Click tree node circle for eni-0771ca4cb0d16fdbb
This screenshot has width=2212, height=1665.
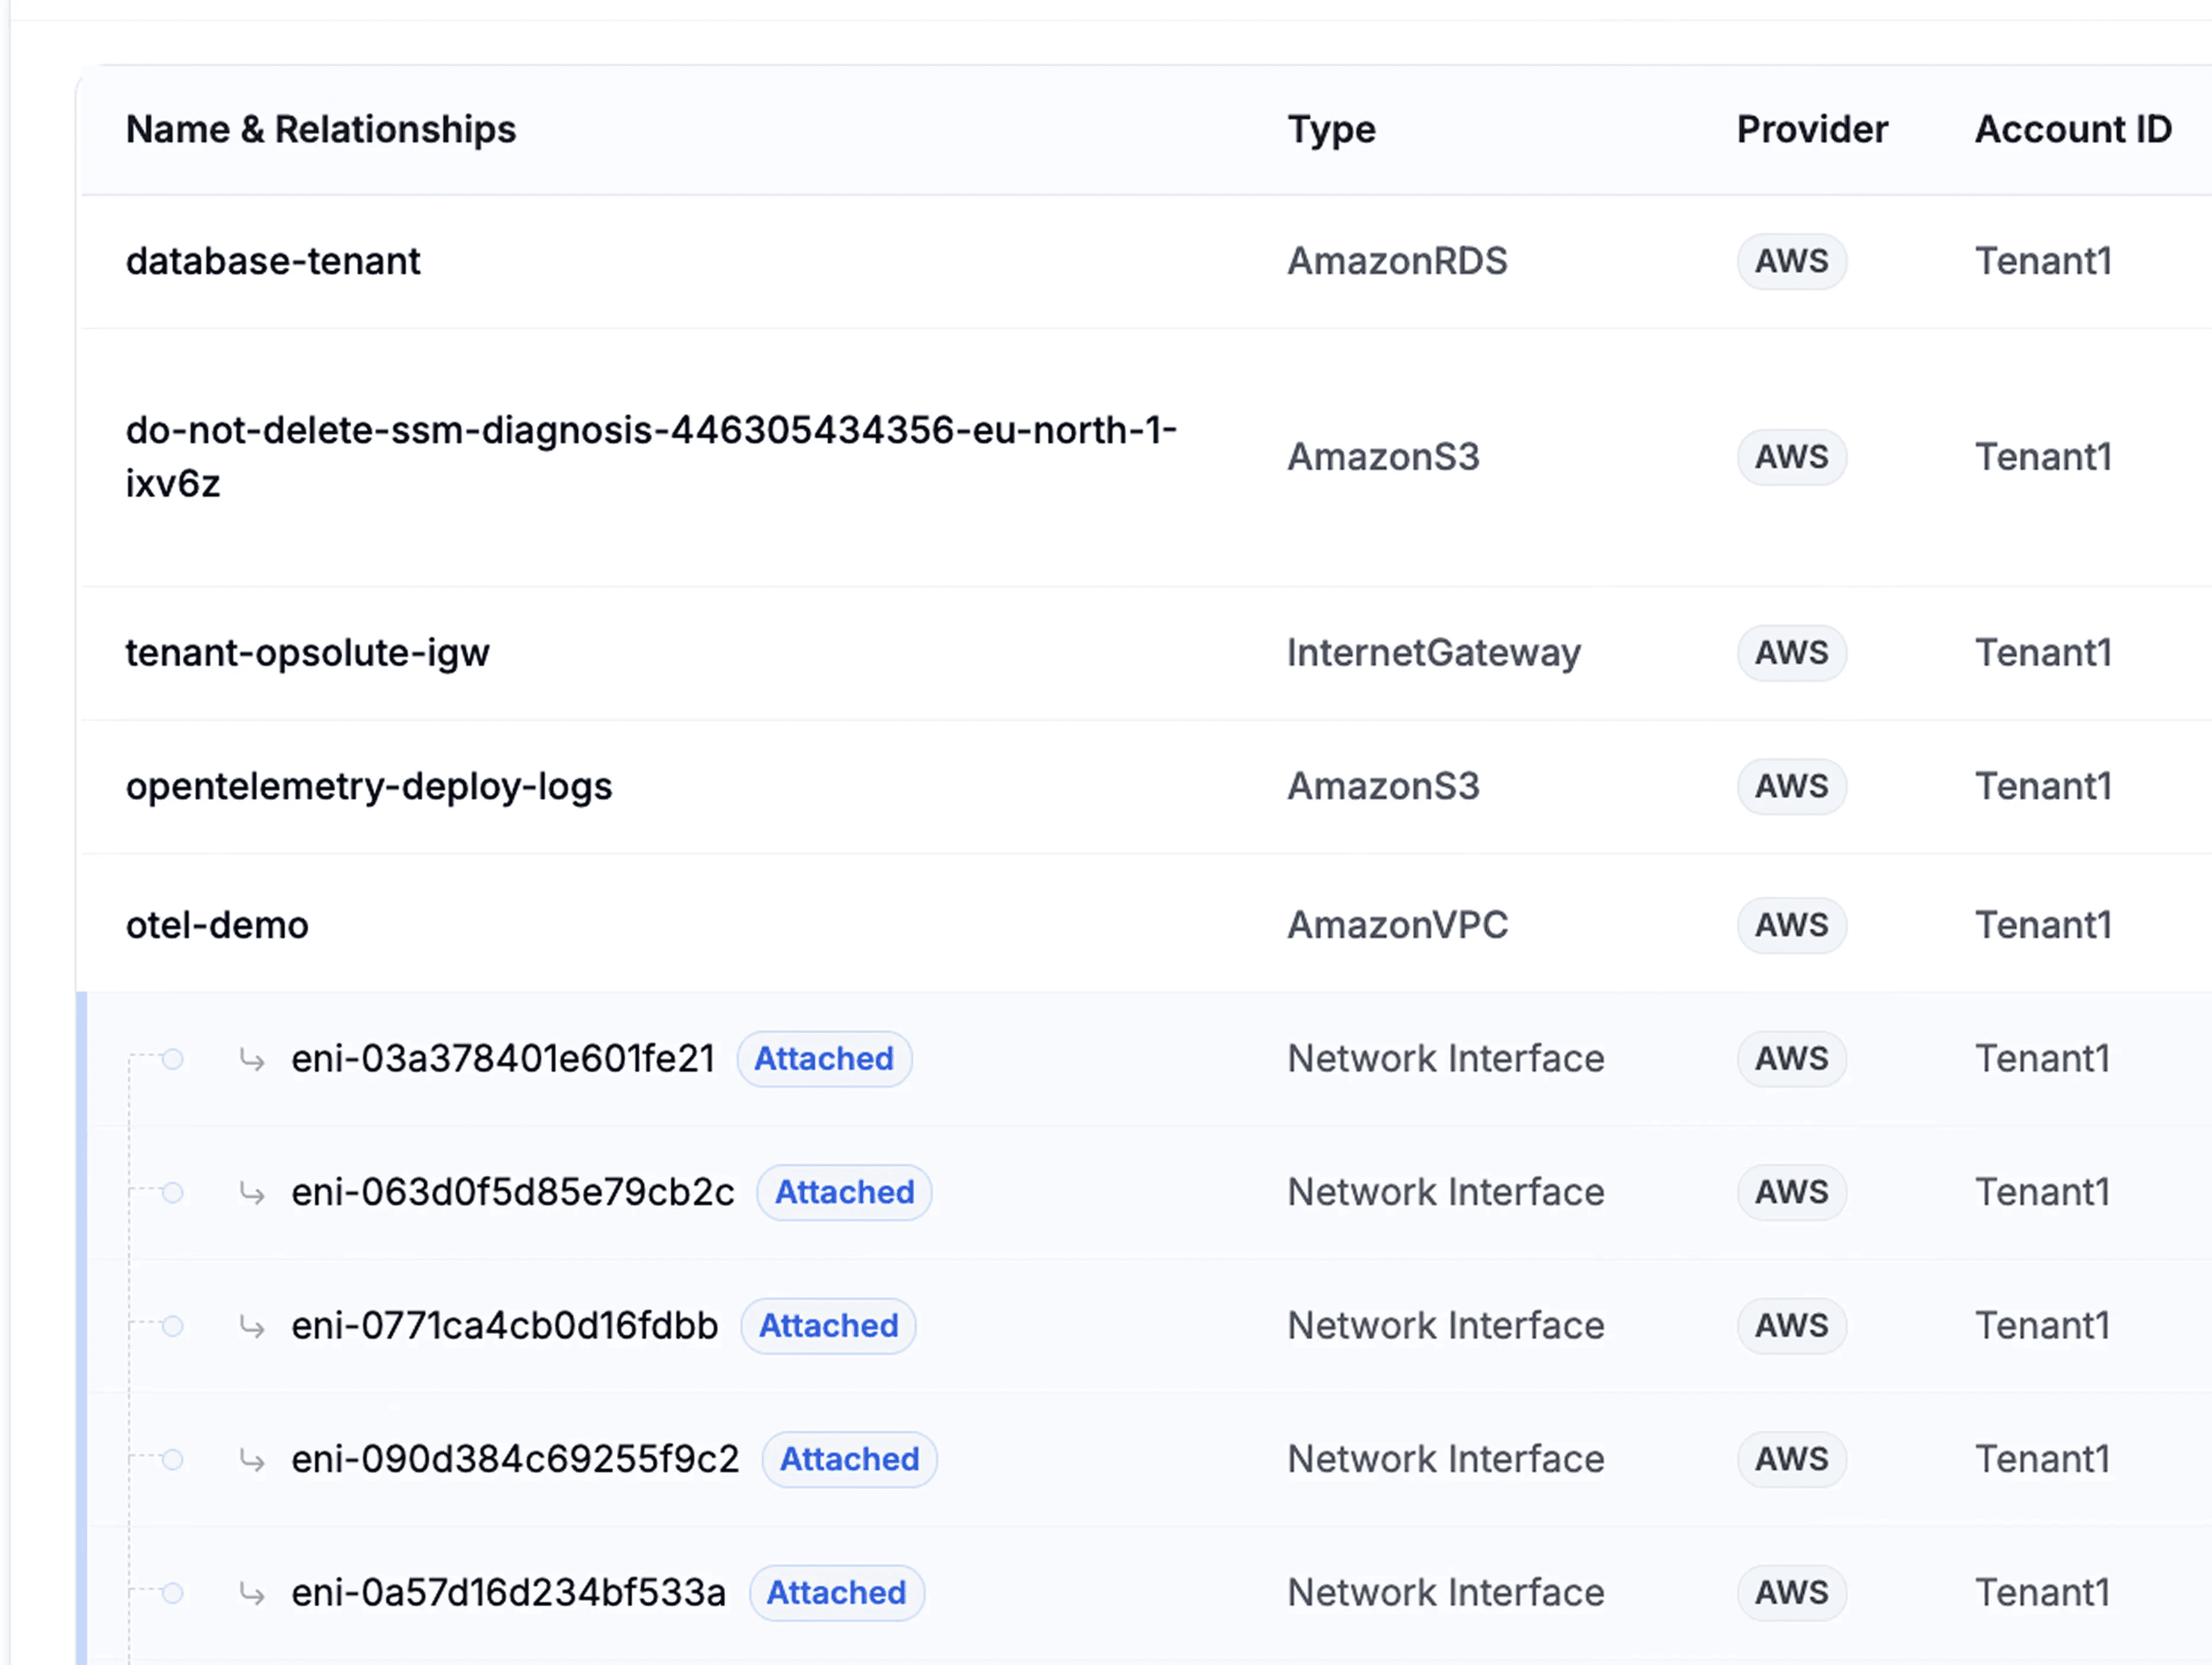tap(173, 1326)
